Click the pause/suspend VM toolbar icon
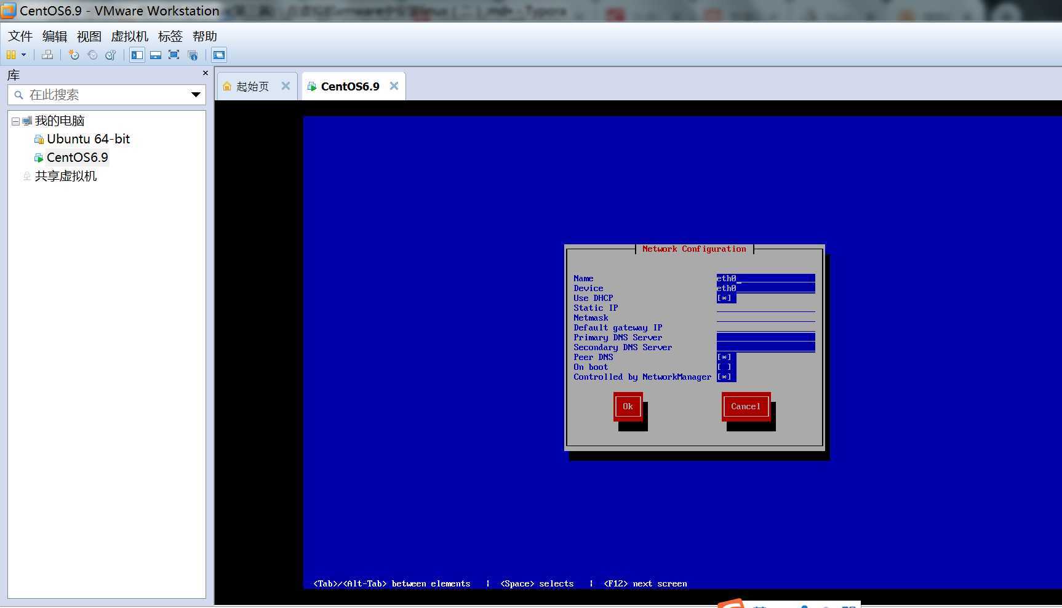 point(10,55)
